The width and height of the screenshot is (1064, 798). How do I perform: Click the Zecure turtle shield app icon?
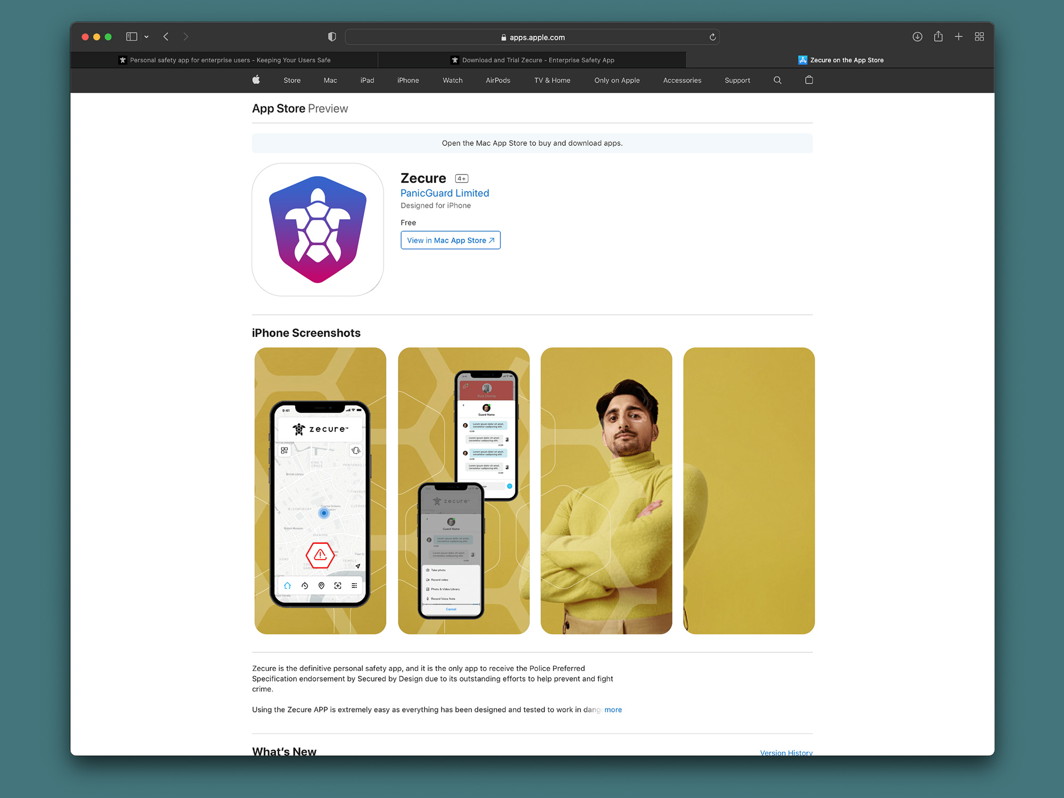click(x=318, y=229)
